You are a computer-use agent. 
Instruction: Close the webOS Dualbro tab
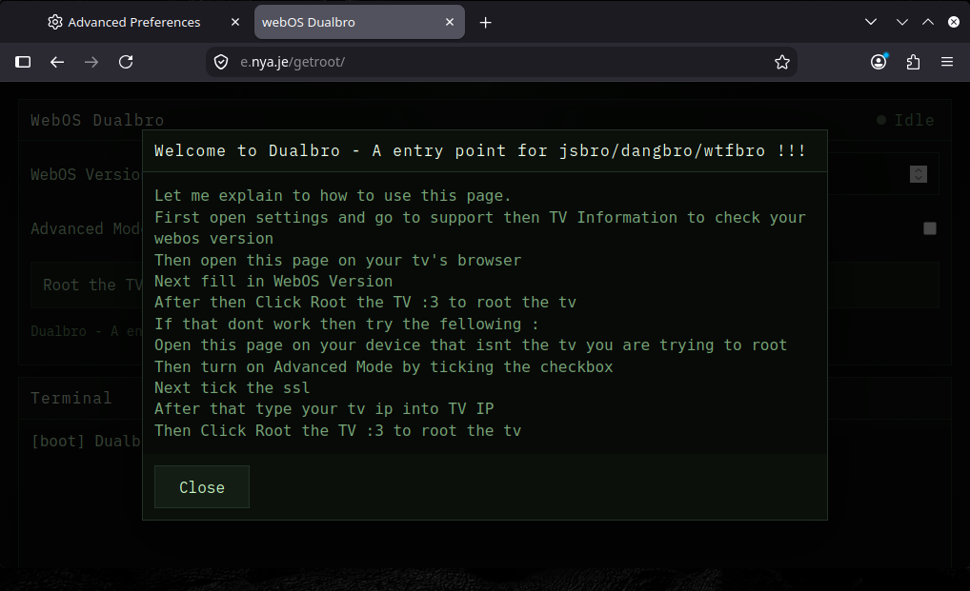450,22
